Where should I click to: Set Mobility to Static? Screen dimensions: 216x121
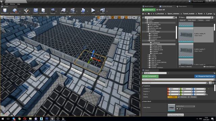pyautogui.click(x=172, y=97)
